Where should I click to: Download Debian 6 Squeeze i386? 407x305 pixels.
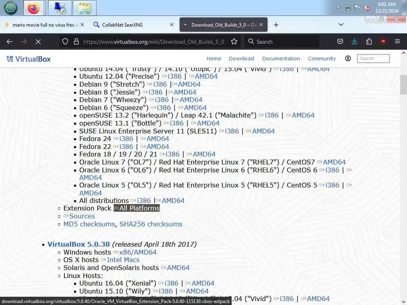(164, 108)
